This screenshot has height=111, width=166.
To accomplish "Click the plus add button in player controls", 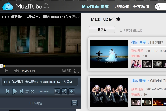I will (x=72, y=91).
